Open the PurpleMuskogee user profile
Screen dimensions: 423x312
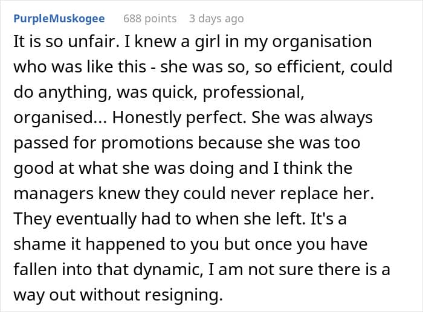59,19
